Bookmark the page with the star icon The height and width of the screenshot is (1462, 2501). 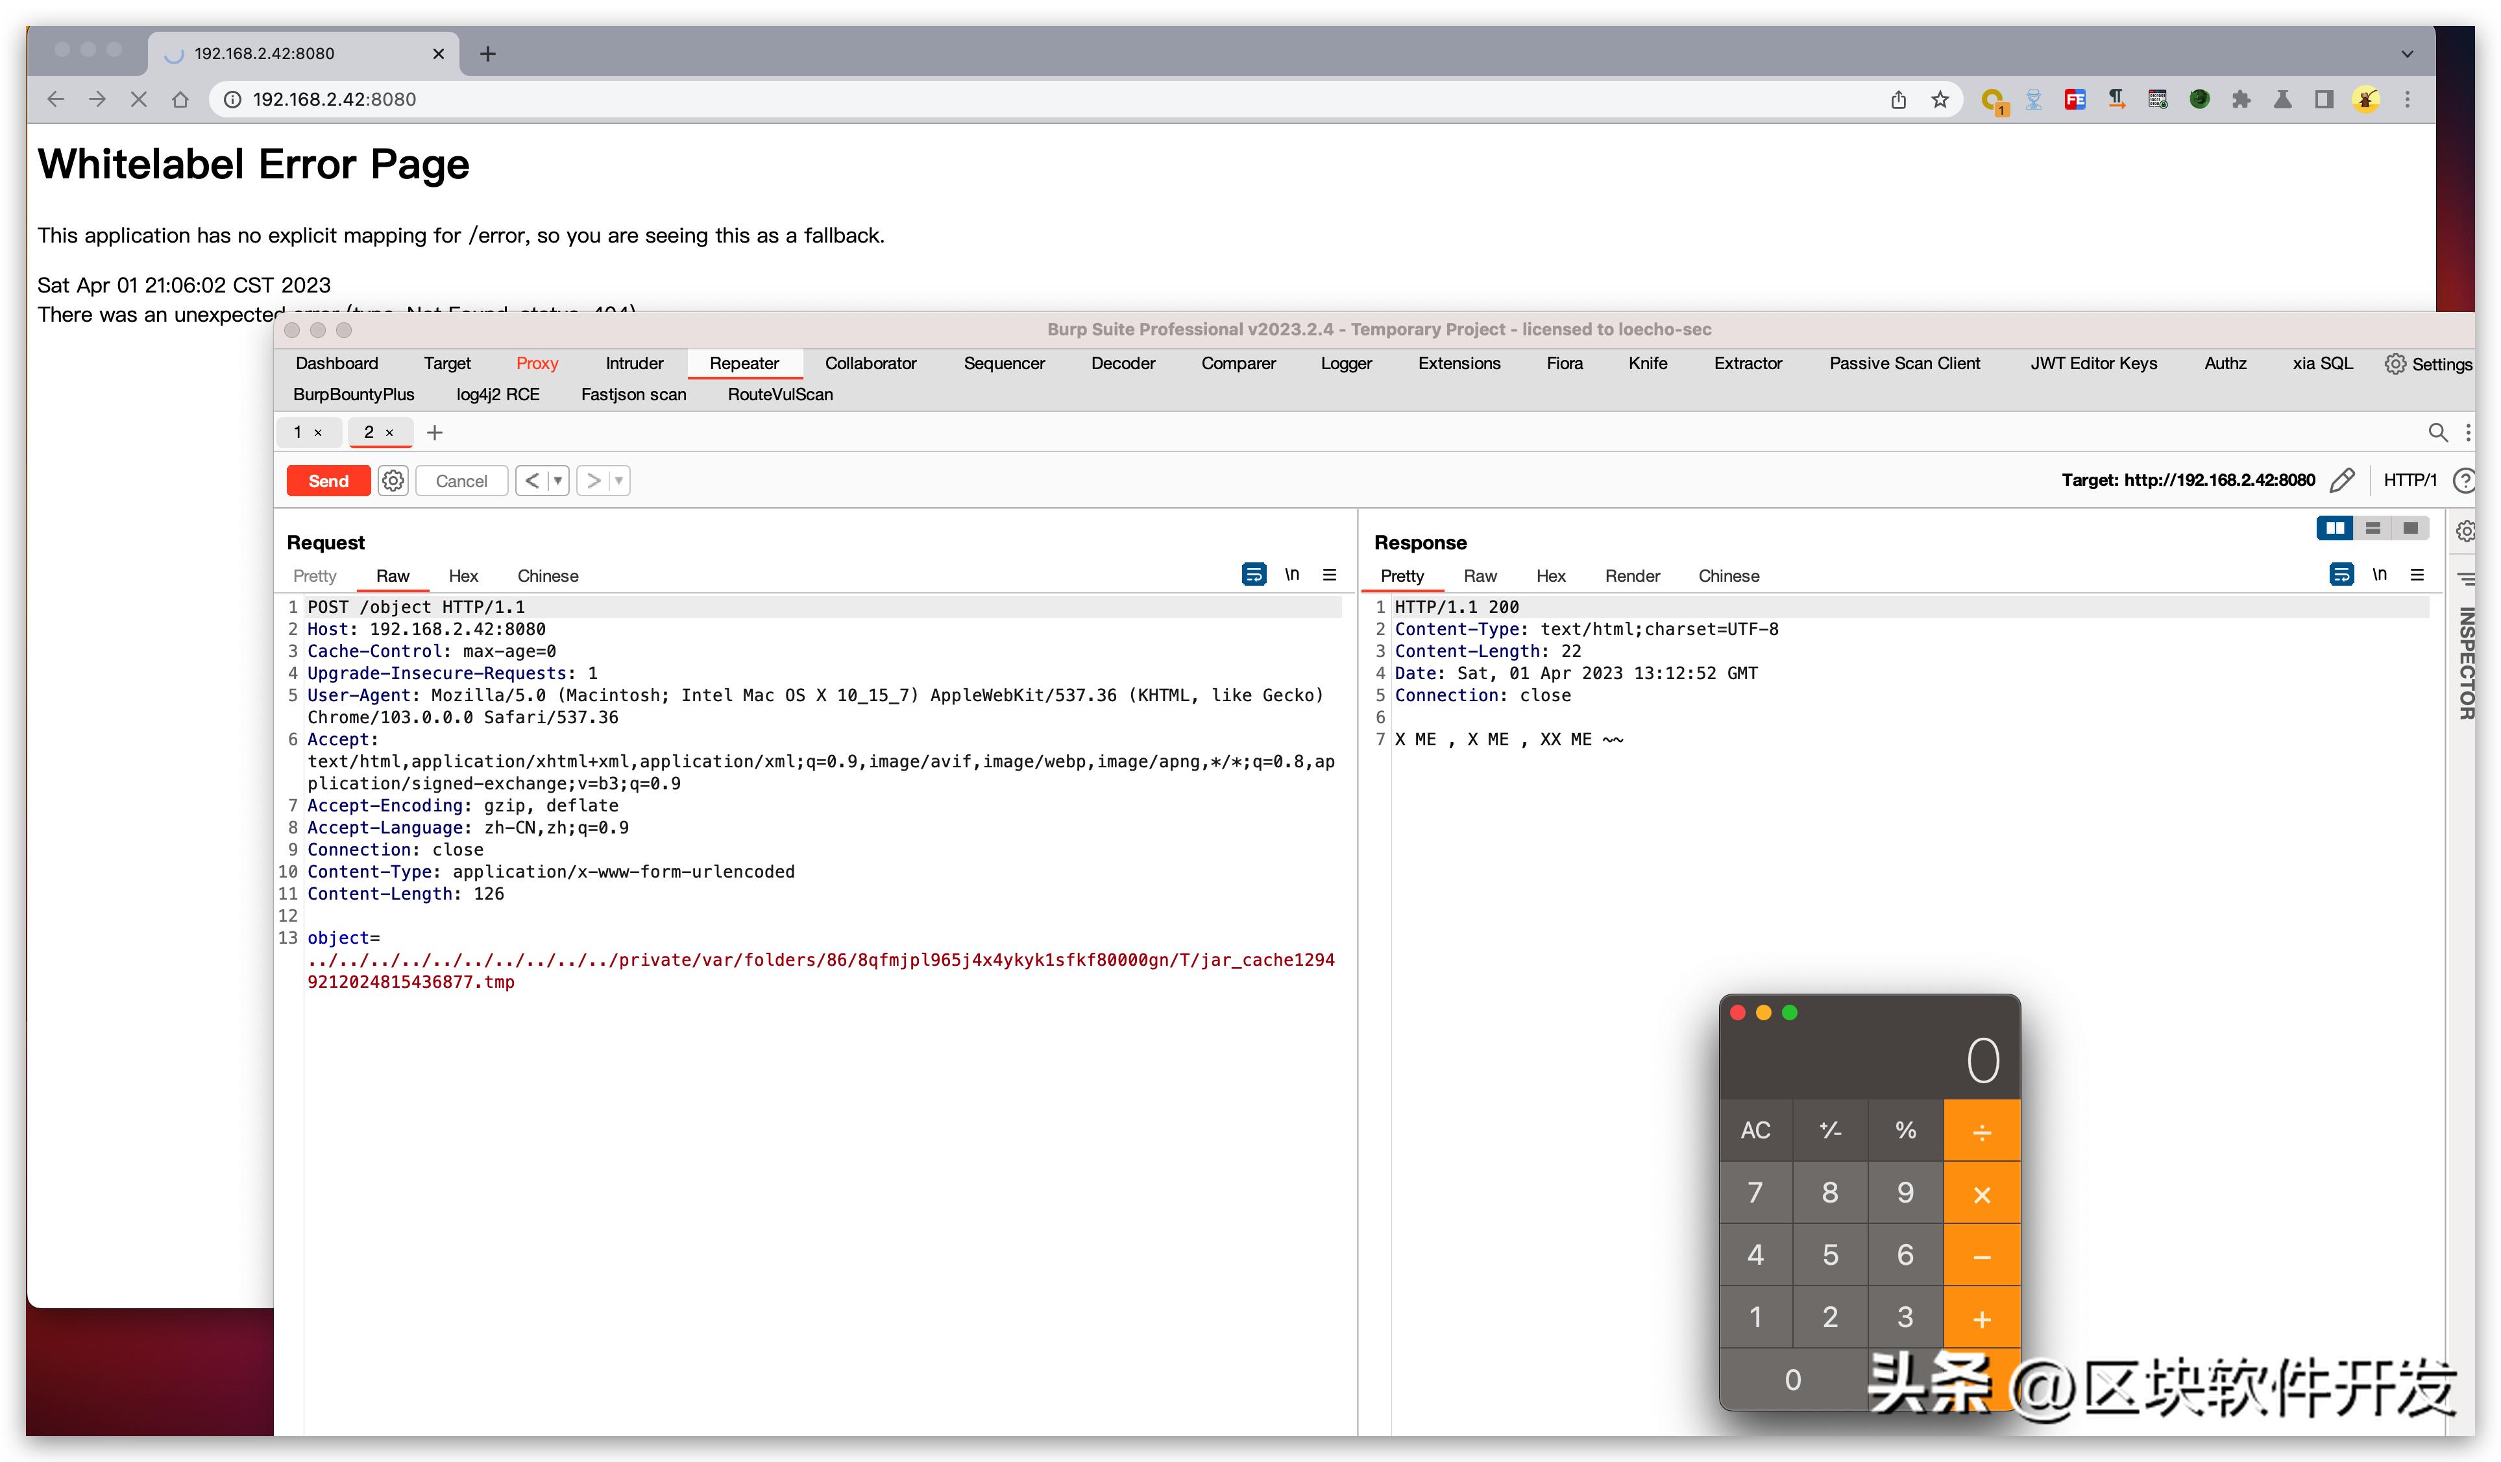[x=1939, y=99]
